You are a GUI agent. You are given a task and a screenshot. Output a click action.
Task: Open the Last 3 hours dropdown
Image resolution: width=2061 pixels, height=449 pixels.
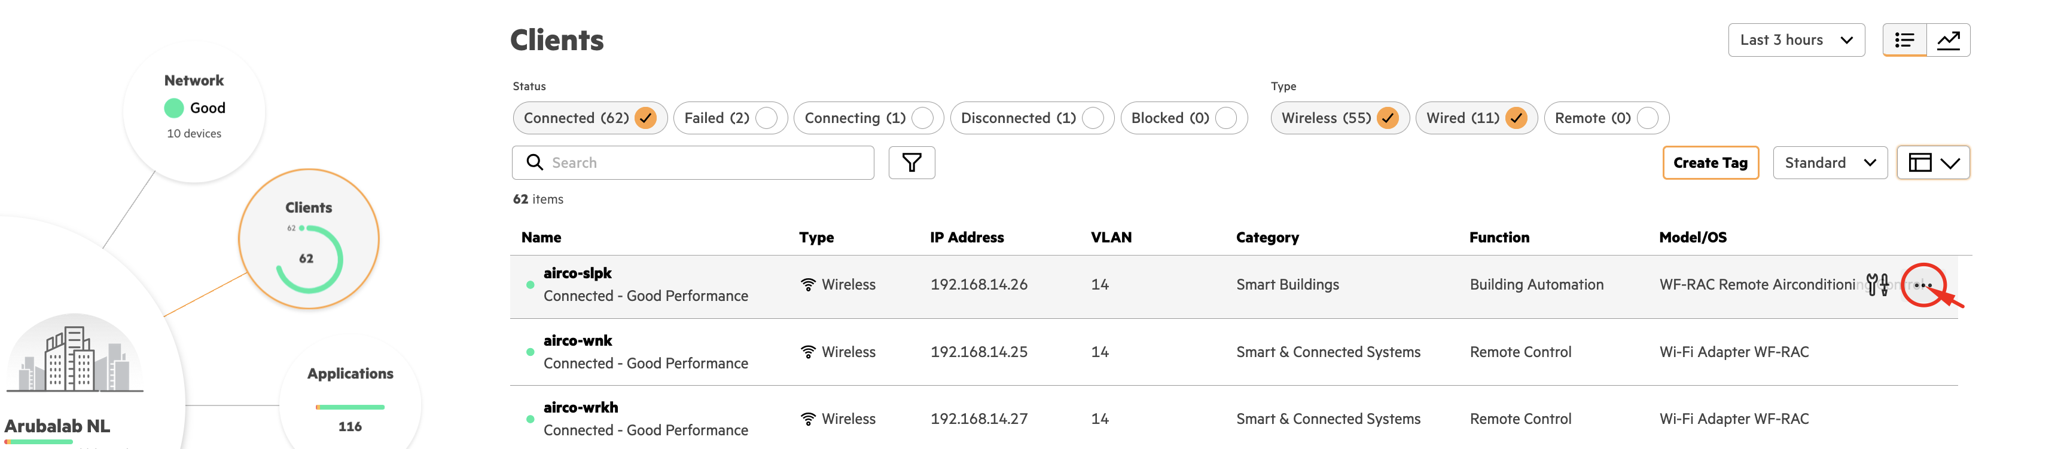(x=1795, y=40)
